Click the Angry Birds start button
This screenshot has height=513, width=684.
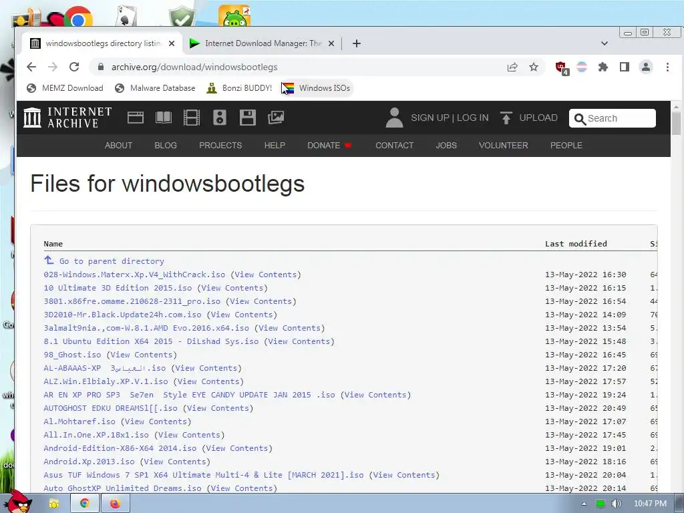click(17, 501)
